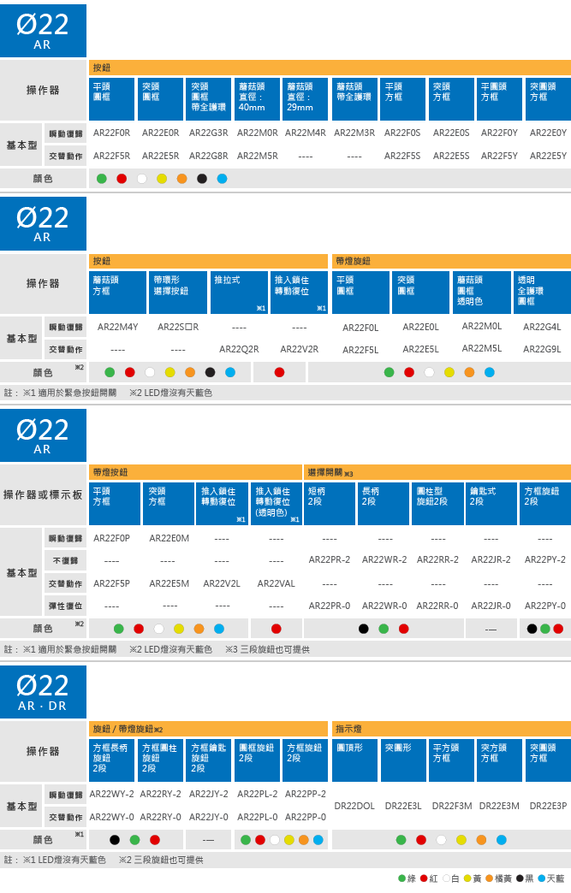The width and height of the screenshot is (571, 893).
Task: Select the AR22WY-2 model code
Action: [111, 794]
